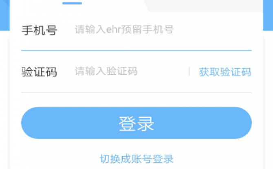Viewport: 273px width, 169px height.
Task: Click the blue 登录 button
Action: pyautogui.click(x=136, y=123)
